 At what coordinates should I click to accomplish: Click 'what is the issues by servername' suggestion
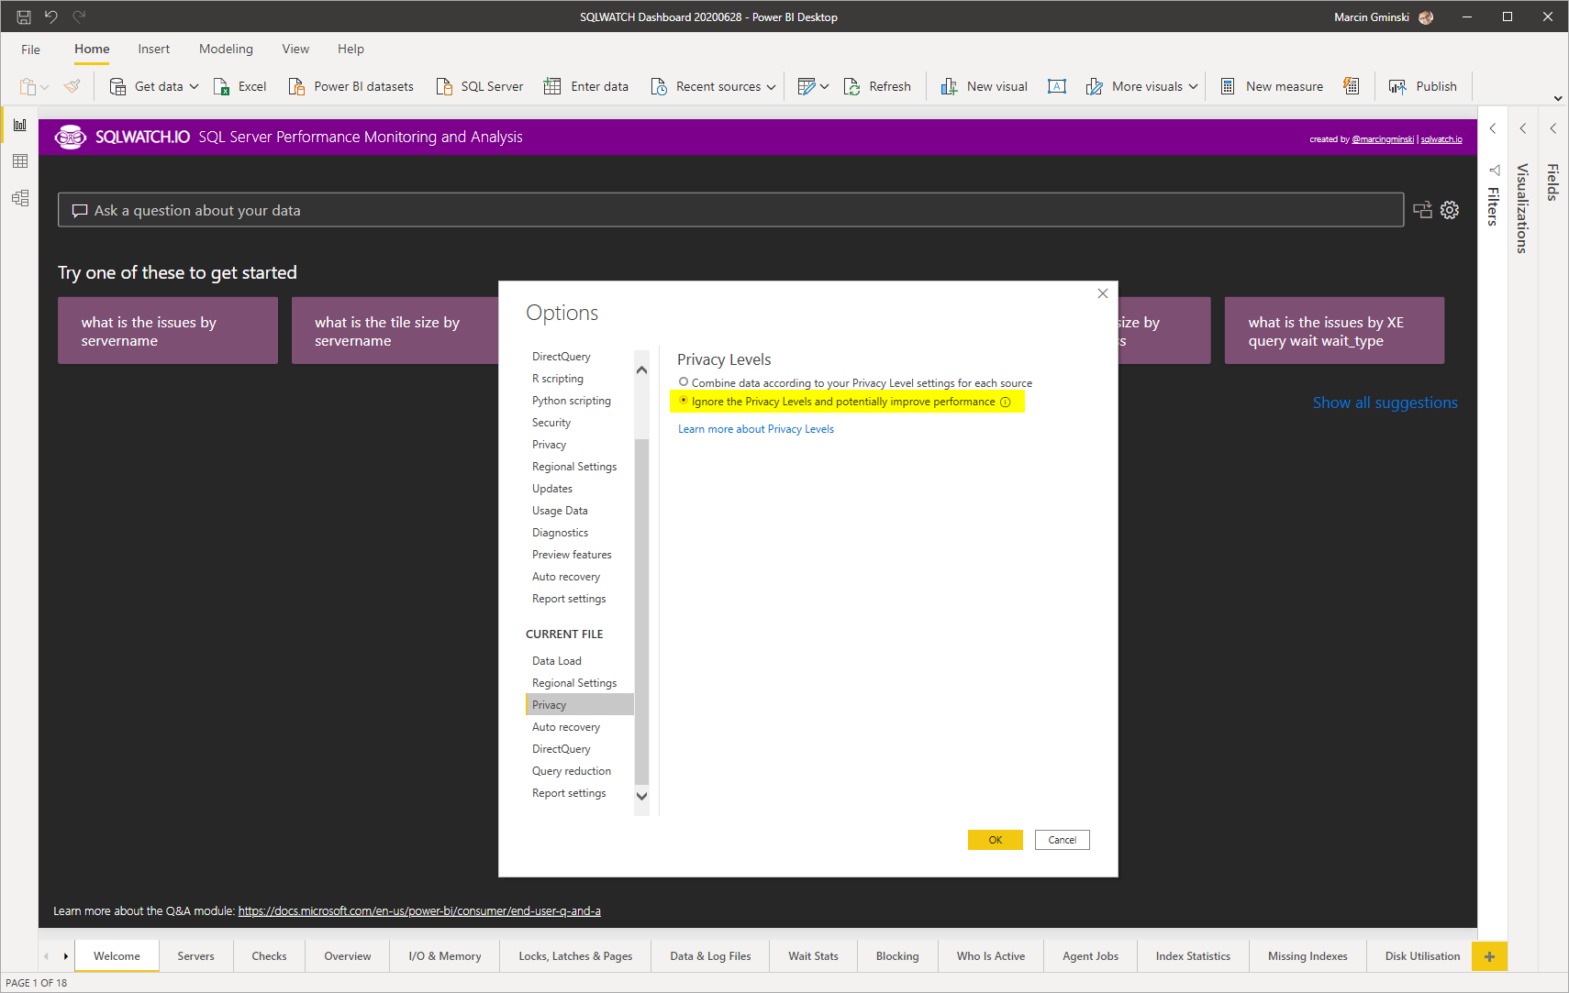click(x=168, y=331)
